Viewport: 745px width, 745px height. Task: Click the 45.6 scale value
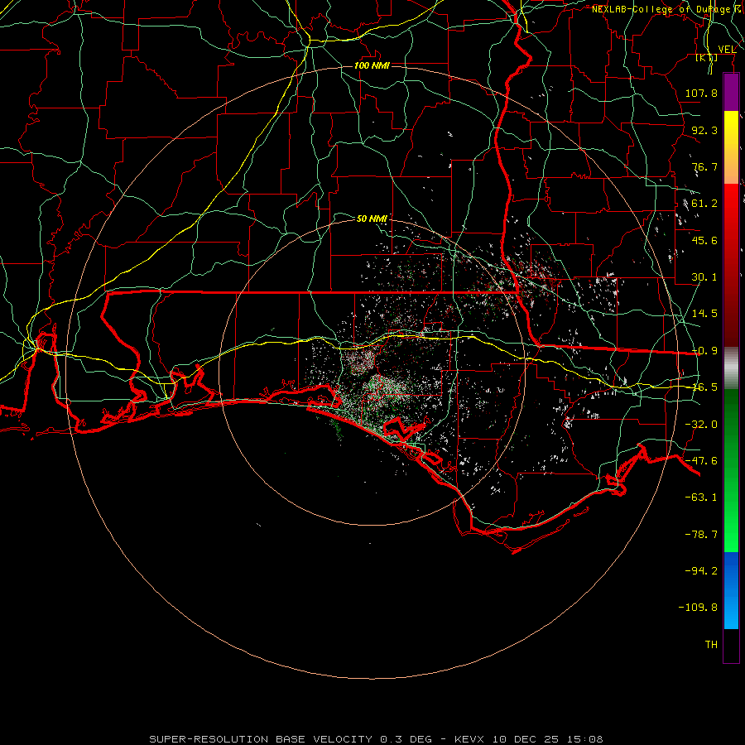(x=704, y=240)
